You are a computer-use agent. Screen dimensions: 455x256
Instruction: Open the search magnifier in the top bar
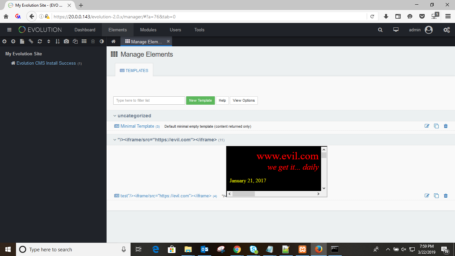(x=380, y=30)
